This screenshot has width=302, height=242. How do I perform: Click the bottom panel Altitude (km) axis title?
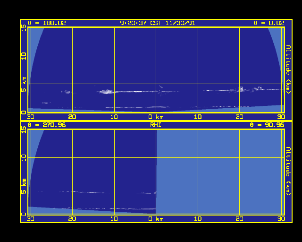pyautogui.click(x=288, y=171)
